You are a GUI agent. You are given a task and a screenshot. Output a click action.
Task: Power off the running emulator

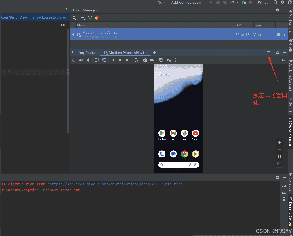pyautogui.click(x=74, y=60)
